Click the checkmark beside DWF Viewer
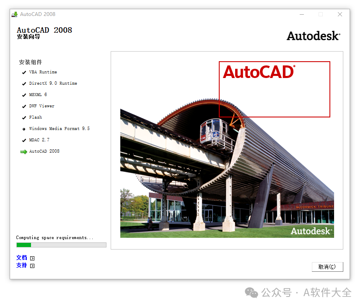The width and height of the screenshot is (363, 307). (24, 107)
